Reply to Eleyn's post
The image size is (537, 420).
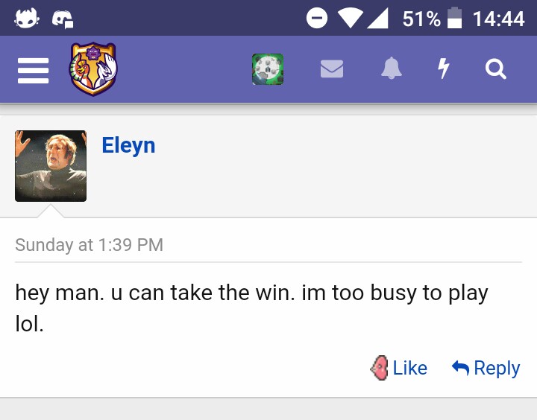coord(486,368)
